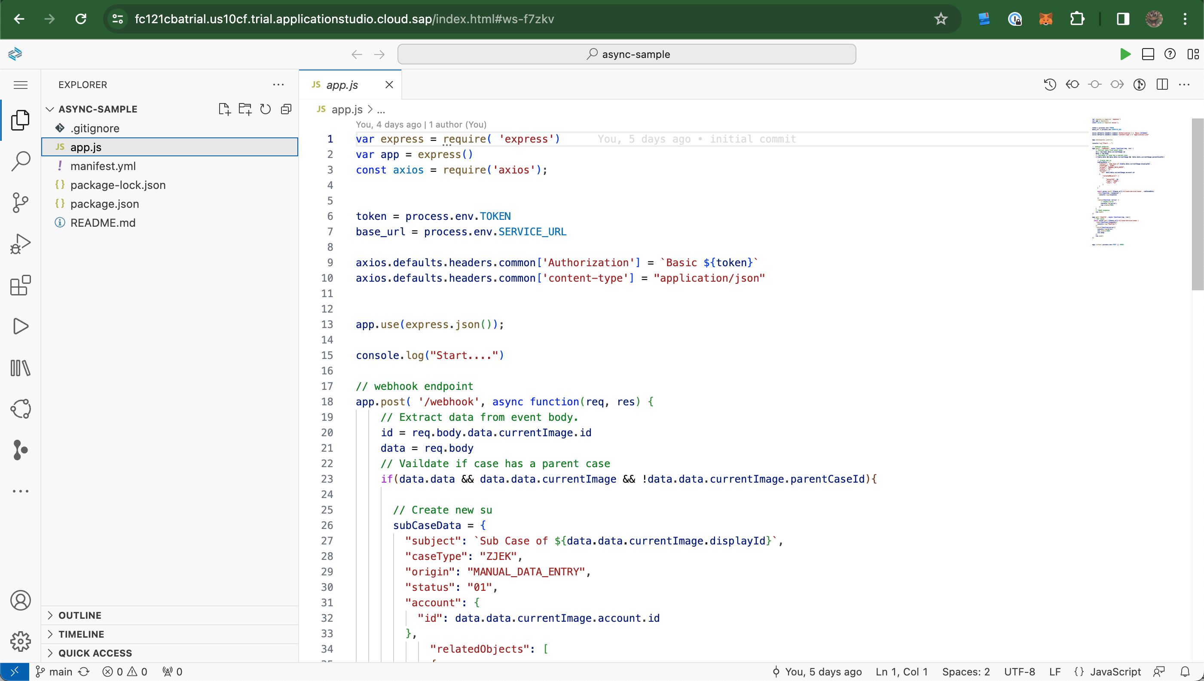
Task: Open the Run and Debug view
Action: [20, 244]
